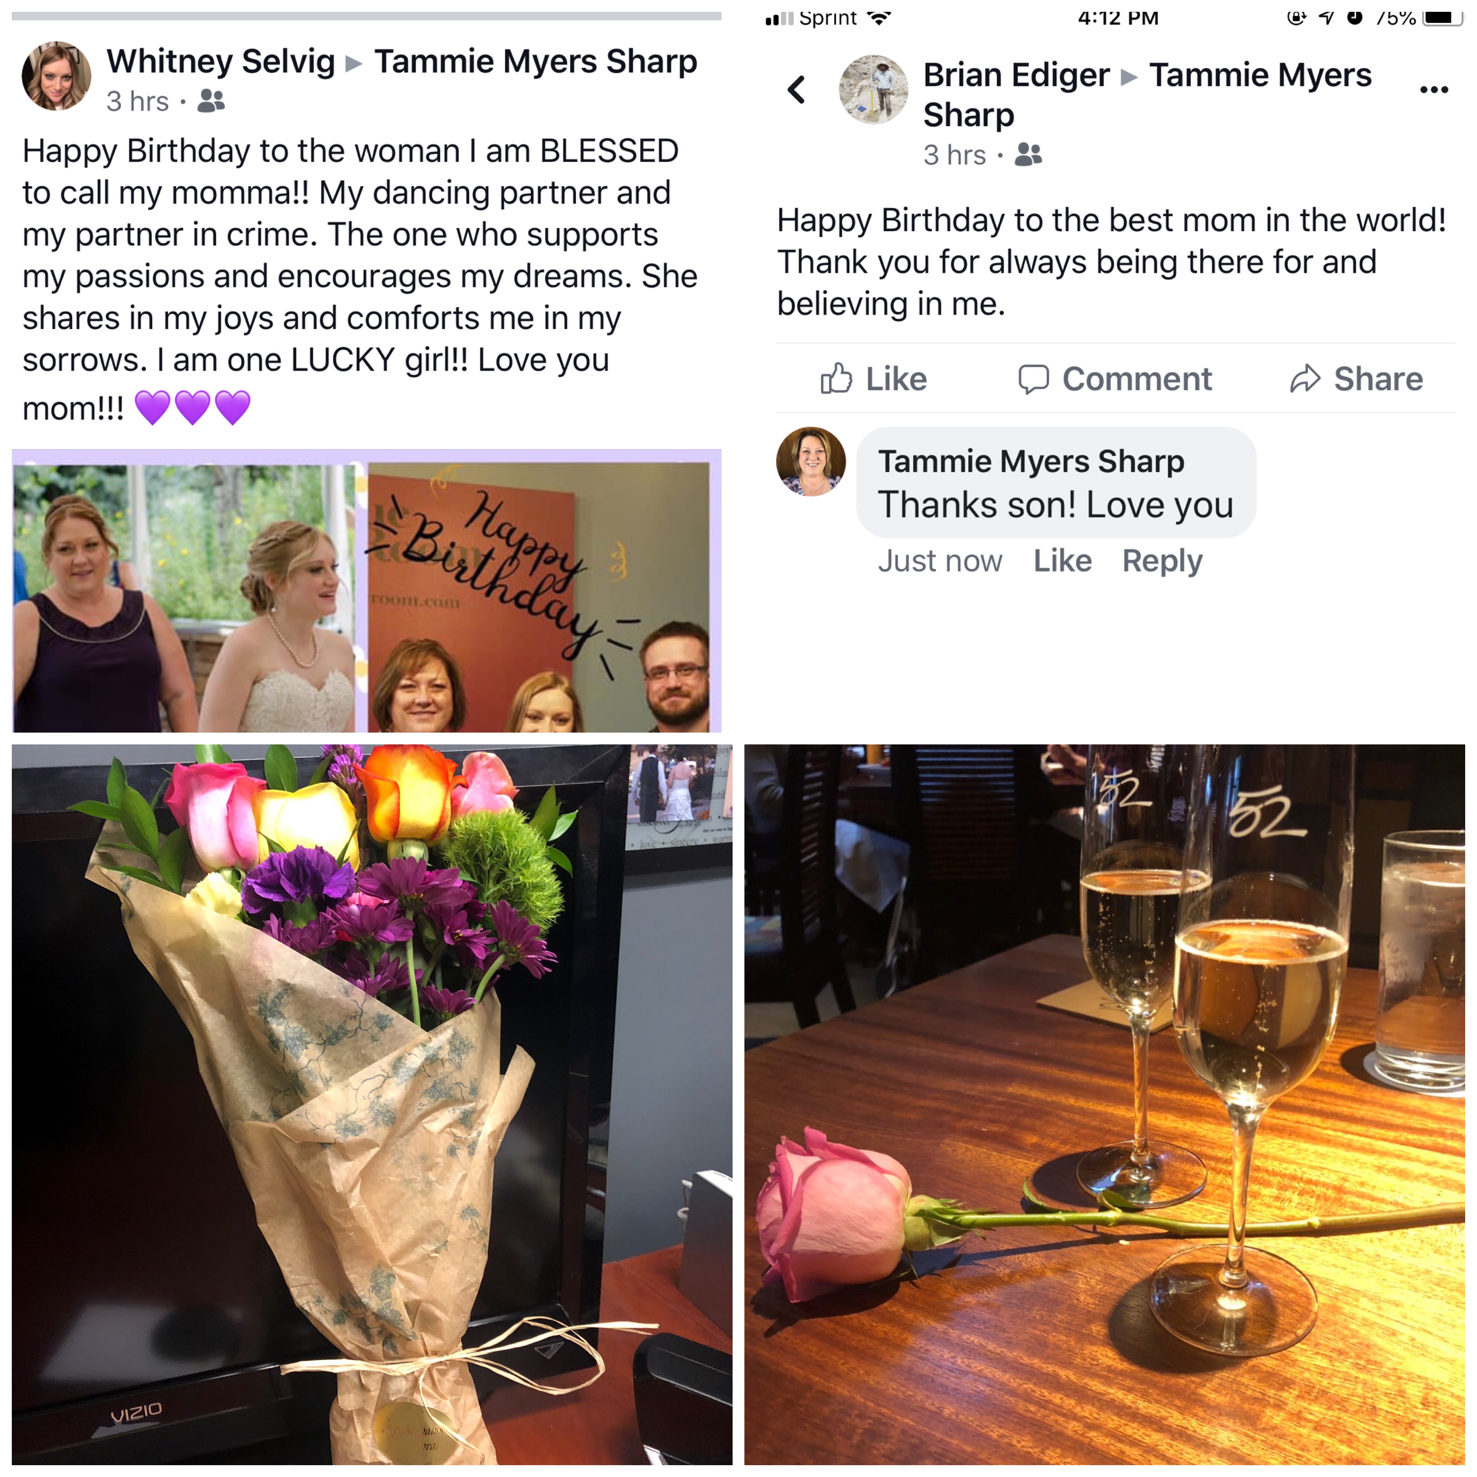The image size is (1477, 1477).
Task: Open Brian Ediger's profile picture
Action: tap(873, 89)
